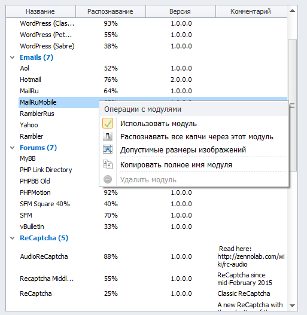This screenshot has height=315, width=307.
Task: Click the disabled Удалить модуль entry
Action: pyautogui.click(x=194, y=179)
